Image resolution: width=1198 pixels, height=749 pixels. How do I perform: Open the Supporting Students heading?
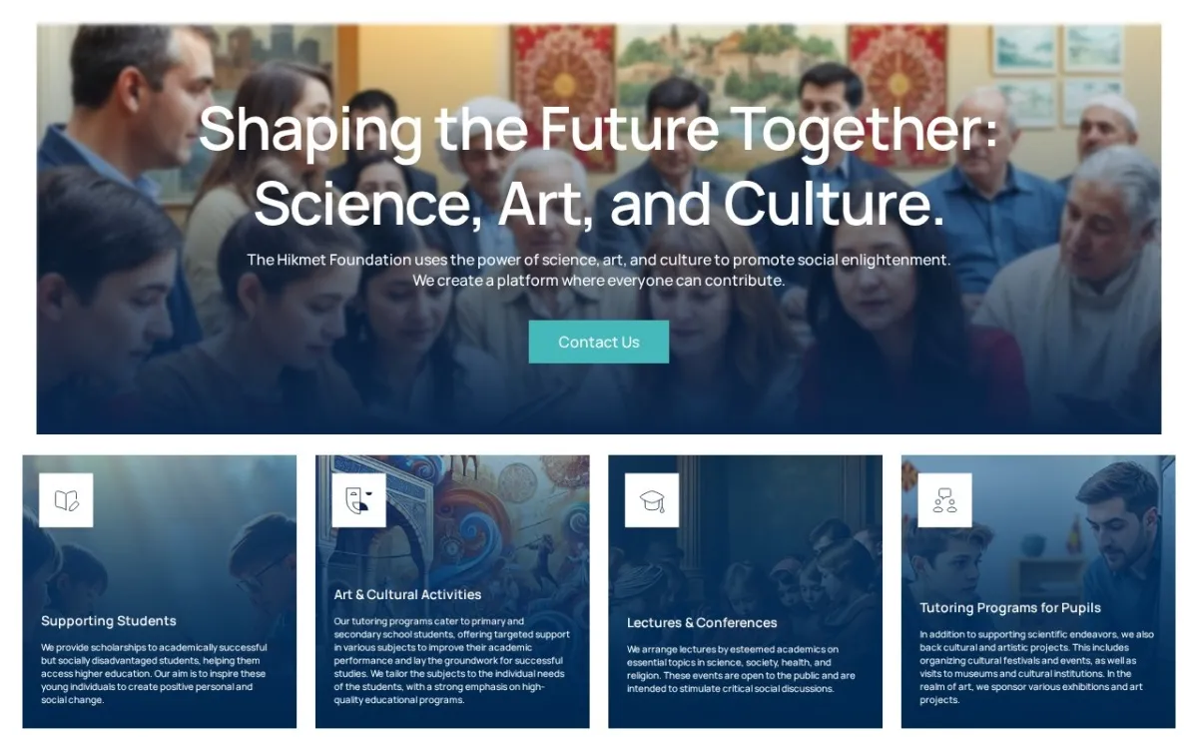(109, 621)
